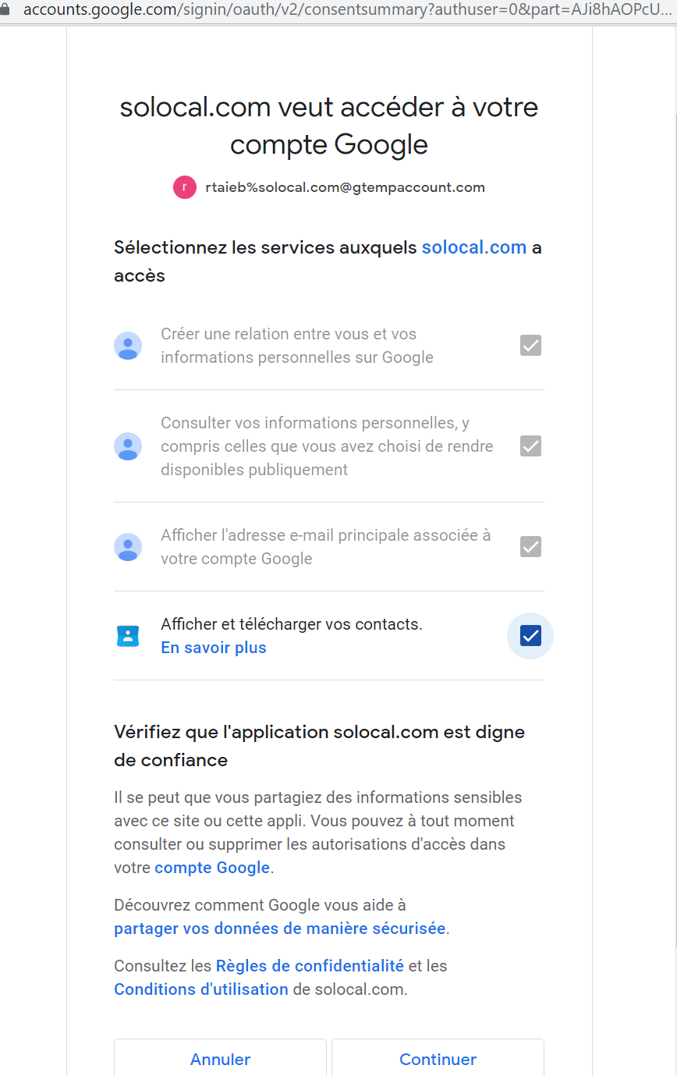Viewport: 677px width, 1076px height.
Task: Click the blue contacts icon beside 'Afficher et télécharger'
Action: click(x=127, y=636)
